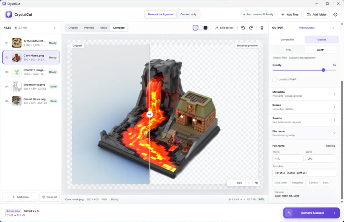344x222 pixels.
Task: Click the Naming label in File name
Action: [x=330, y=146]
